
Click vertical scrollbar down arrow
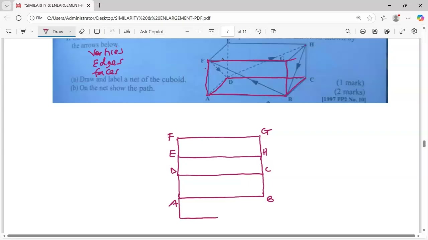point(424,230)
